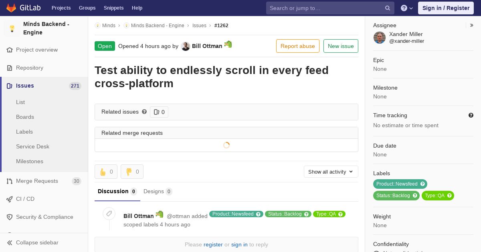Collapse the right sidebar with the double-chevron icon
Image resolution: width=481 pixels, height=252 pixels.
pos(472,25)
